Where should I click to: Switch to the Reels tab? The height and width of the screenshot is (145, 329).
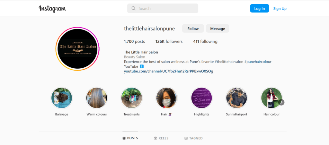click(161, 138)
